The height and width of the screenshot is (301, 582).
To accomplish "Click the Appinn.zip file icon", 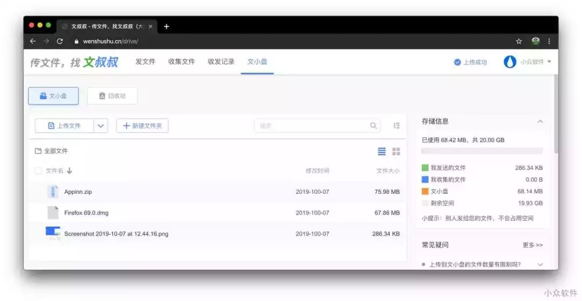I will 53,192.
